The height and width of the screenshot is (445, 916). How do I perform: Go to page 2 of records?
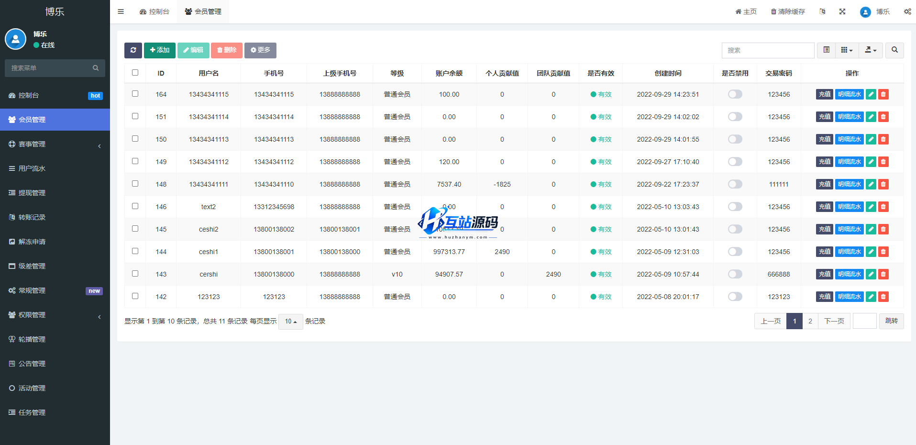coord(810,321)
